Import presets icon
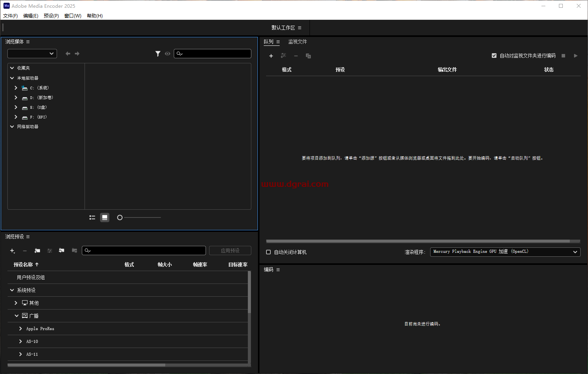588x374 pixels. 62,250
